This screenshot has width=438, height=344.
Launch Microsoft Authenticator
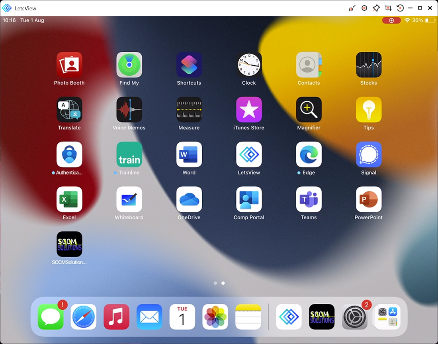69,154
